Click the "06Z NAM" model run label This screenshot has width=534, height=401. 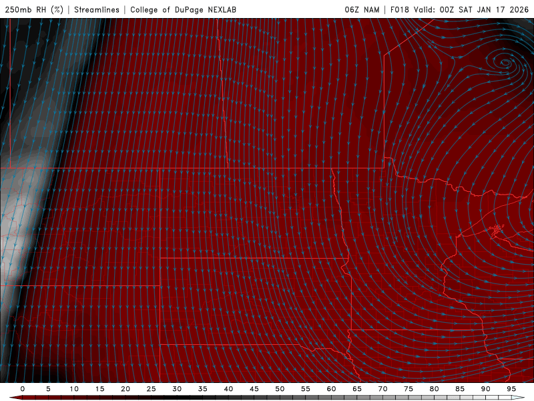coord(362,9)
